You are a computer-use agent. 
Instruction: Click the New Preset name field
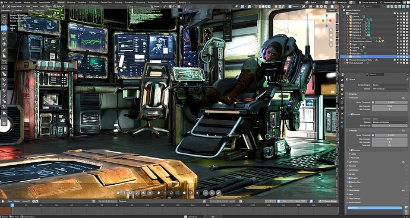click(375, 208)
